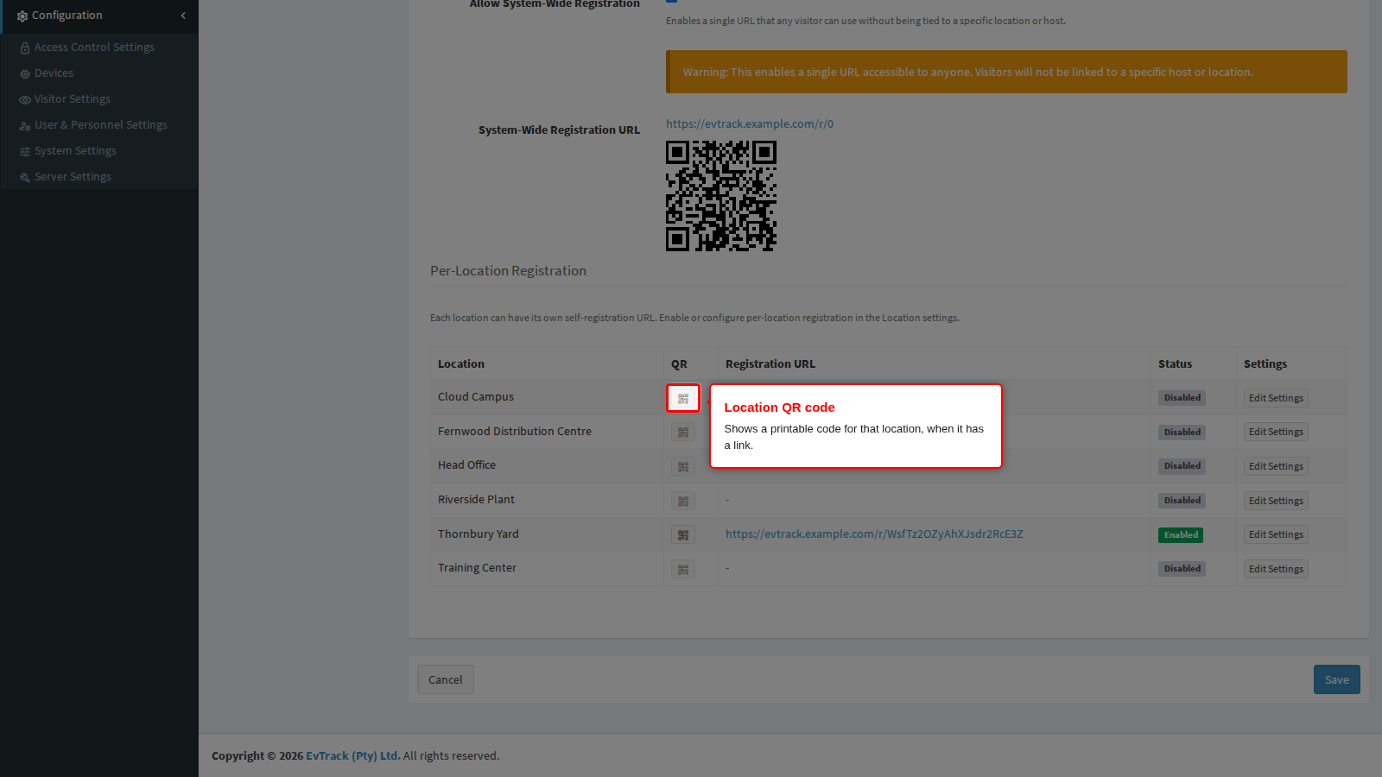The height and width of the screenshot is (777, 1382).
Task: Click the Server Settings icon
Action: tap(25, 177)
